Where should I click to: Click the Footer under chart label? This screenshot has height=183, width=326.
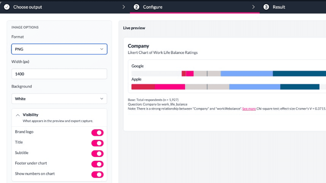point(31,163)
